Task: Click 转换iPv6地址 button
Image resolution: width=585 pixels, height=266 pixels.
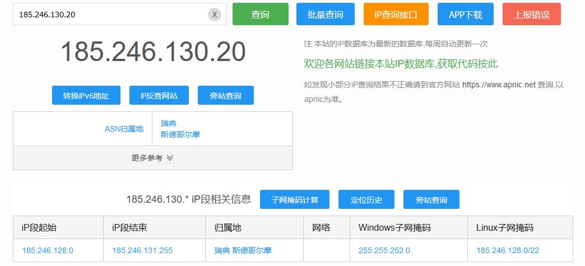Action: pyautogui.click(x=86, y=95)
